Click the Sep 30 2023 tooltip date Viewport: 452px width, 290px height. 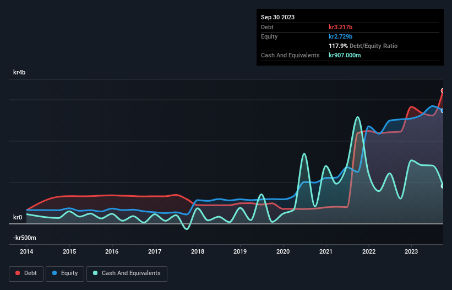[x=278, y=17]
